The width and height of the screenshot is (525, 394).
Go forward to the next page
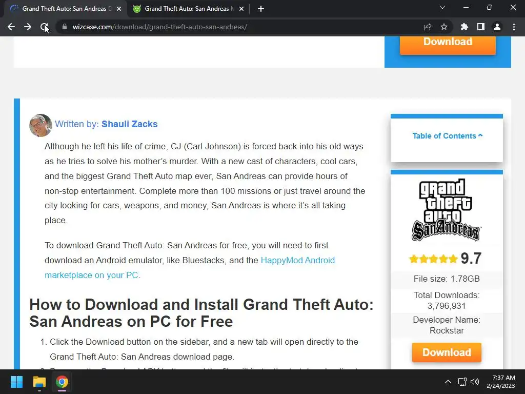point(28,27)
